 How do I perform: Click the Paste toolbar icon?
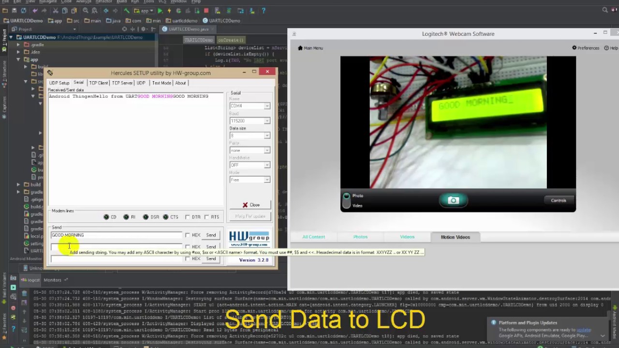tap(74, 11)
